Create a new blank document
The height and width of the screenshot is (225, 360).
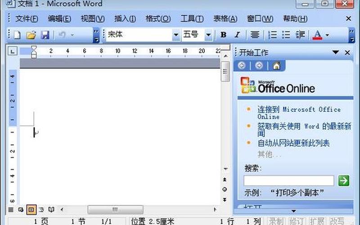[x=17, y=35]
